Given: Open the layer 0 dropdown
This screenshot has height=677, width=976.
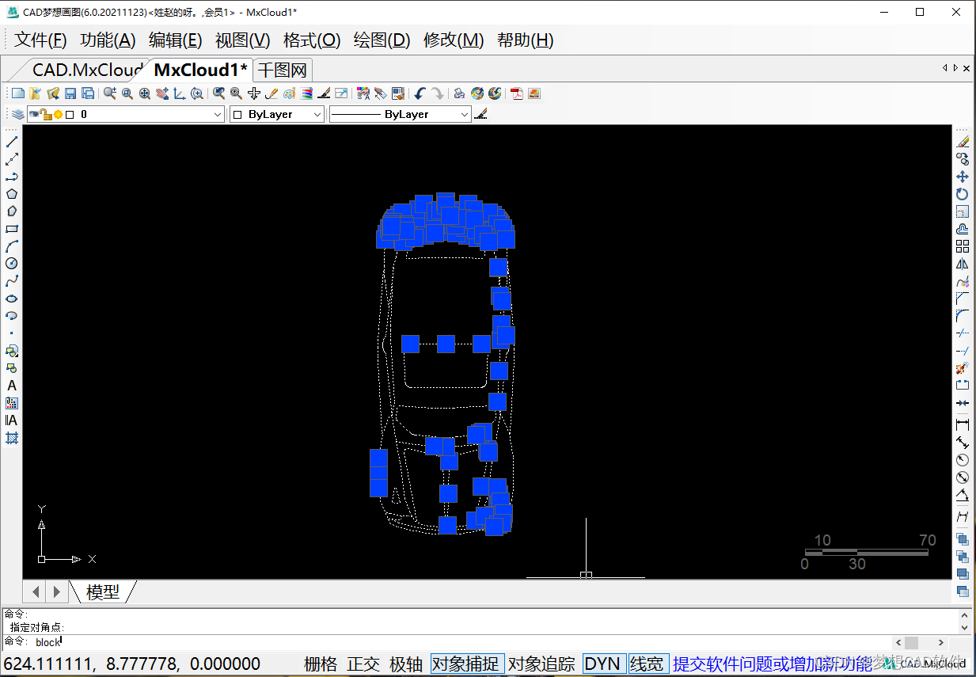Looking at the screenshot, I should click(218, 115).
